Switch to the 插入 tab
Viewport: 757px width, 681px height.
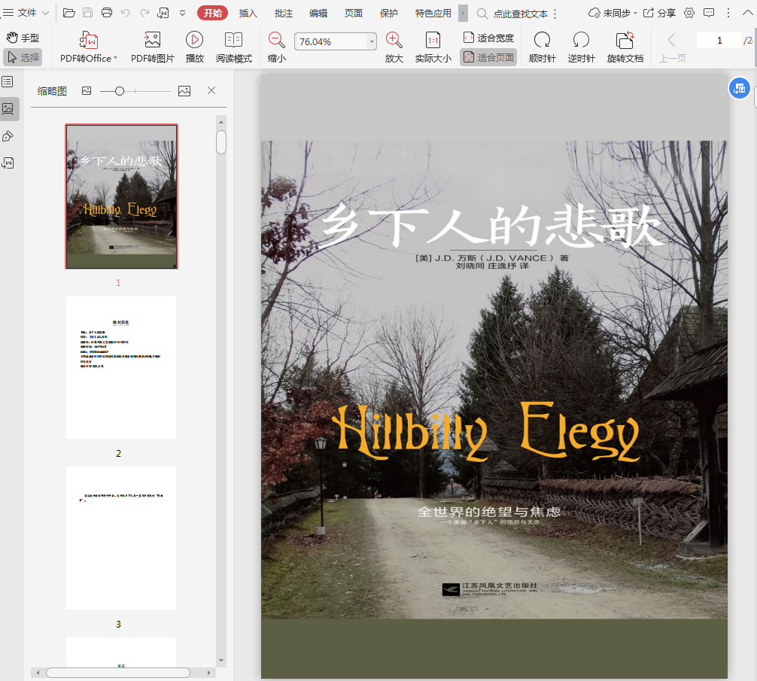point(248,14)
